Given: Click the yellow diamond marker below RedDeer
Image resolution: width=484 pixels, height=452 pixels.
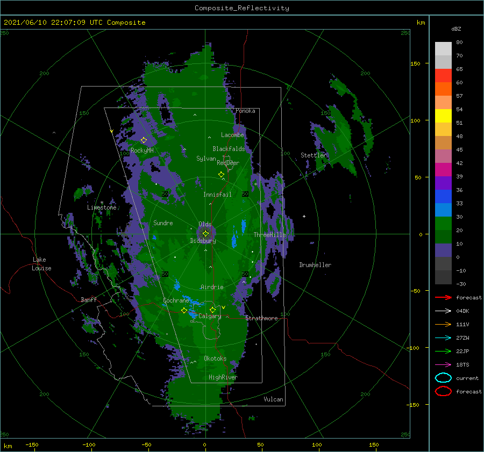Looking at the screenshot, I should pos(221,174).
